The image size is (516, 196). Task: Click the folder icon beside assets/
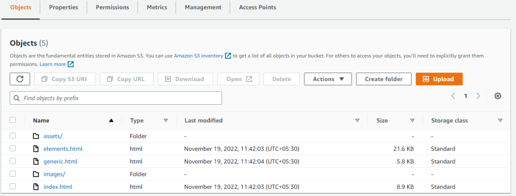[36, 136]
